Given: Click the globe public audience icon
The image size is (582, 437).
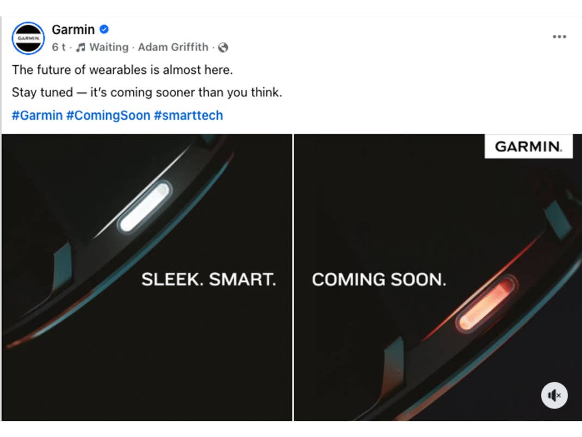Looking at the screenshot, I should [x=223, y=48].
